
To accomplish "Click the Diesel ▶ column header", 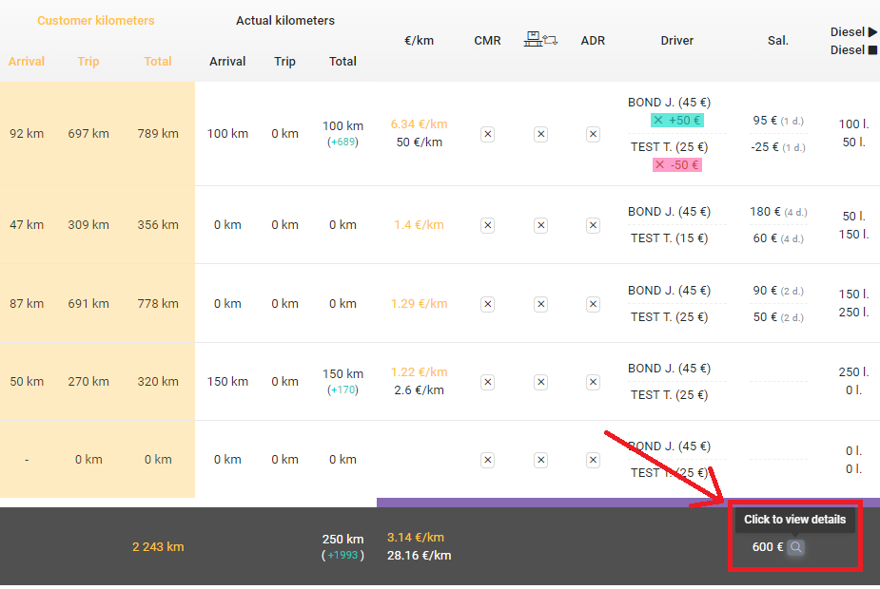I will coord(853,32).
